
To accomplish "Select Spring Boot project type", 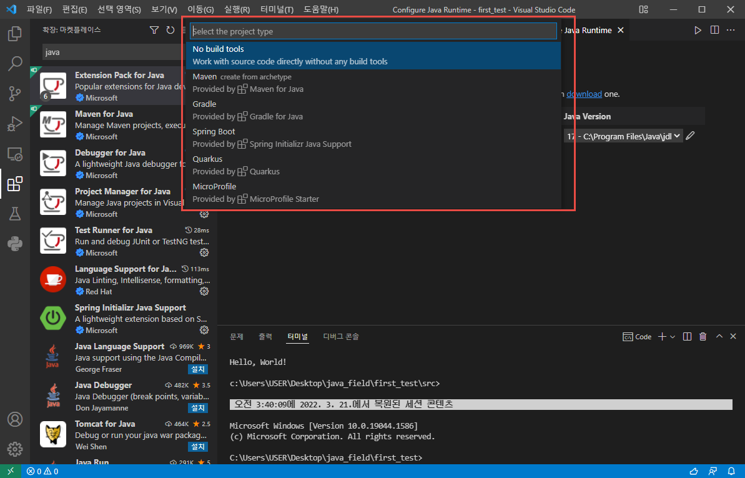I will click(373, 138).
